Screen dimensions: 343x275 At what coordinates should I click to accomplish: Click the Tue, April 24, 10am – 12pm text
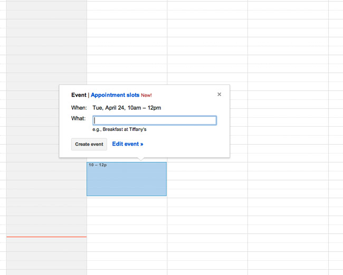(127, 108)
